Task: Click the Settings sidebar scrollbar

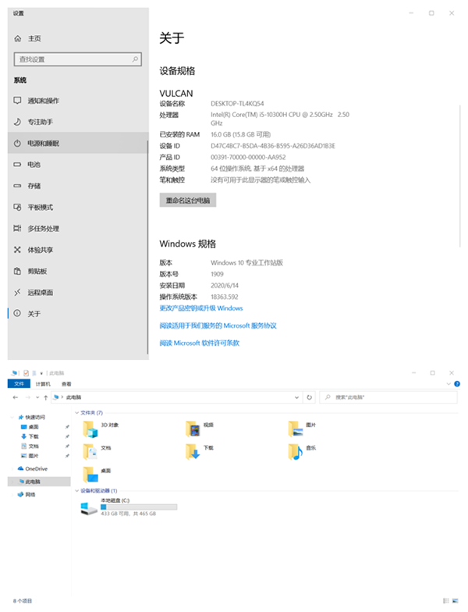Action: [x=148, y=247]
